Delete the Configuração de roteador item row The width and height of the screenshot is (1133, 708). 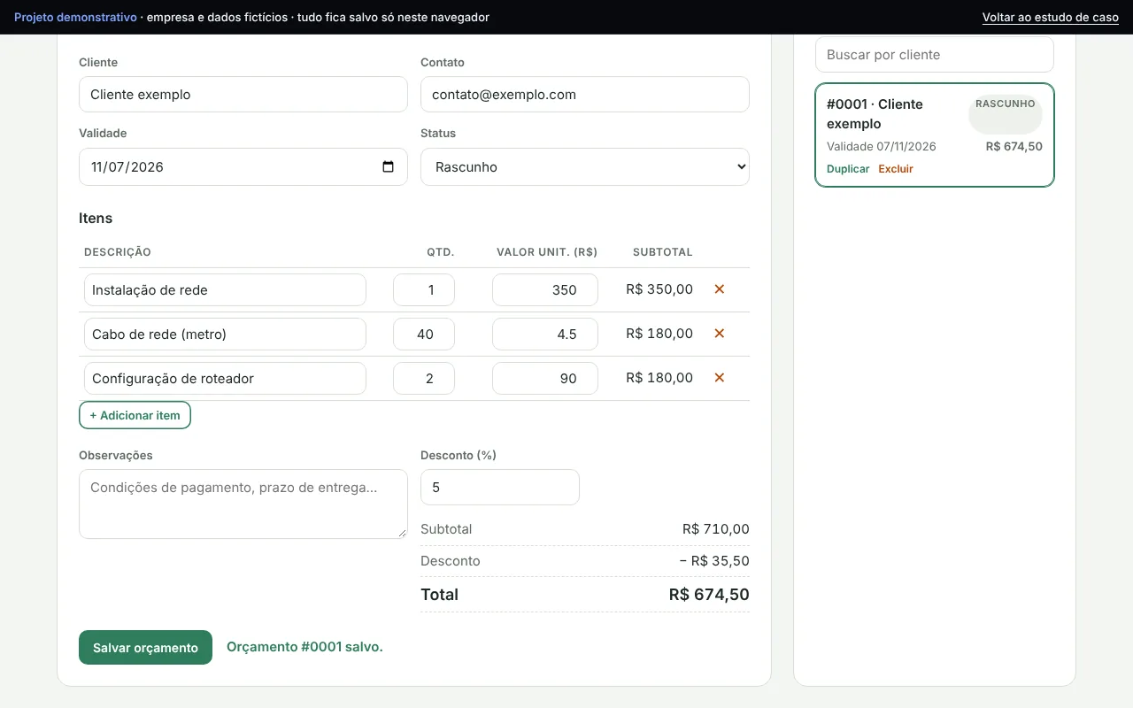(x=719, y=378)
